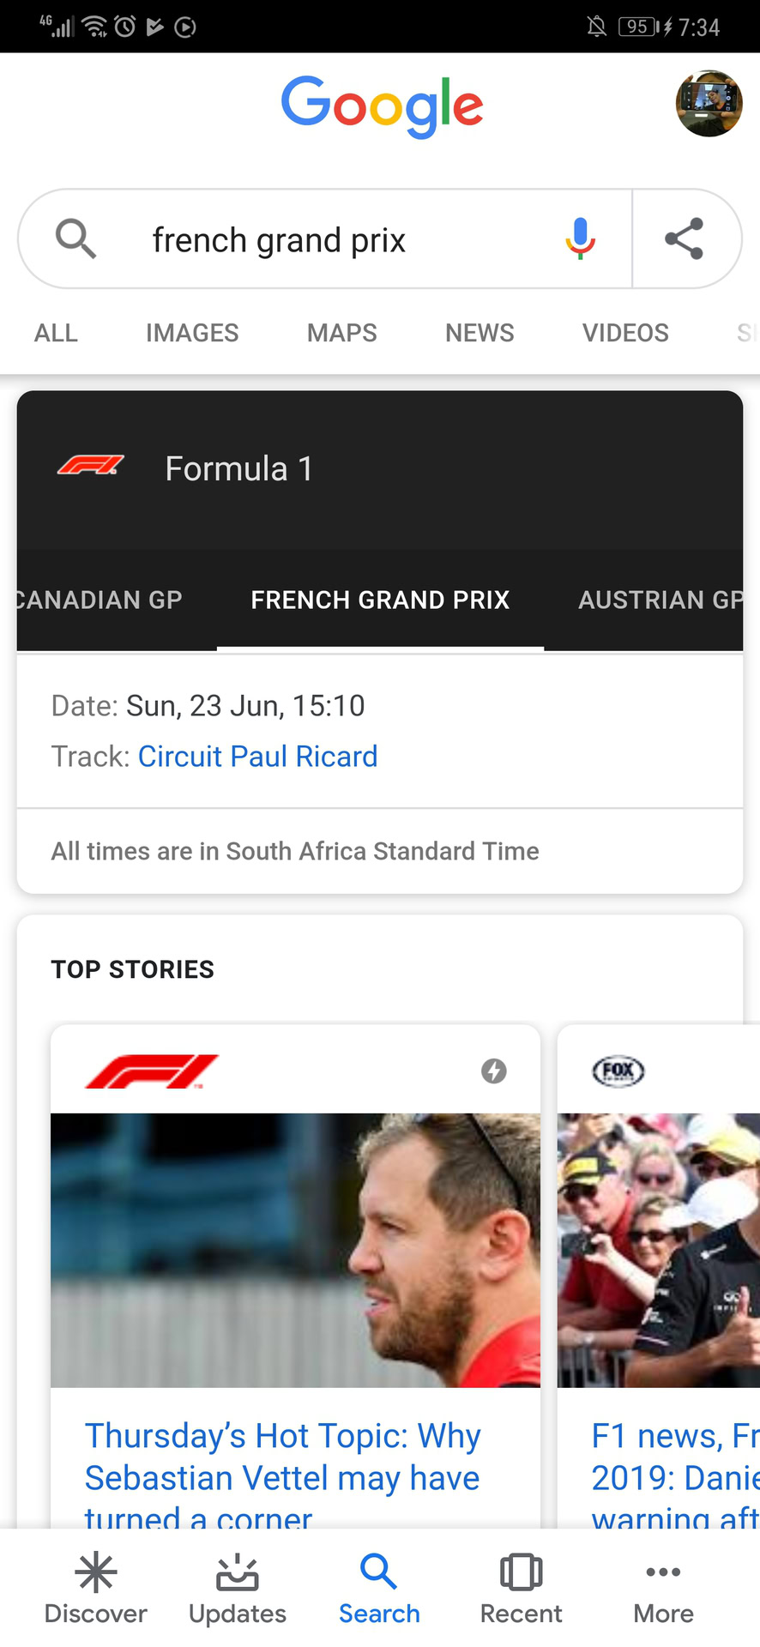The height and width of the screenshot is (1647, 760).
Task: Switch to the News results tab
Action: click(480, 333)
